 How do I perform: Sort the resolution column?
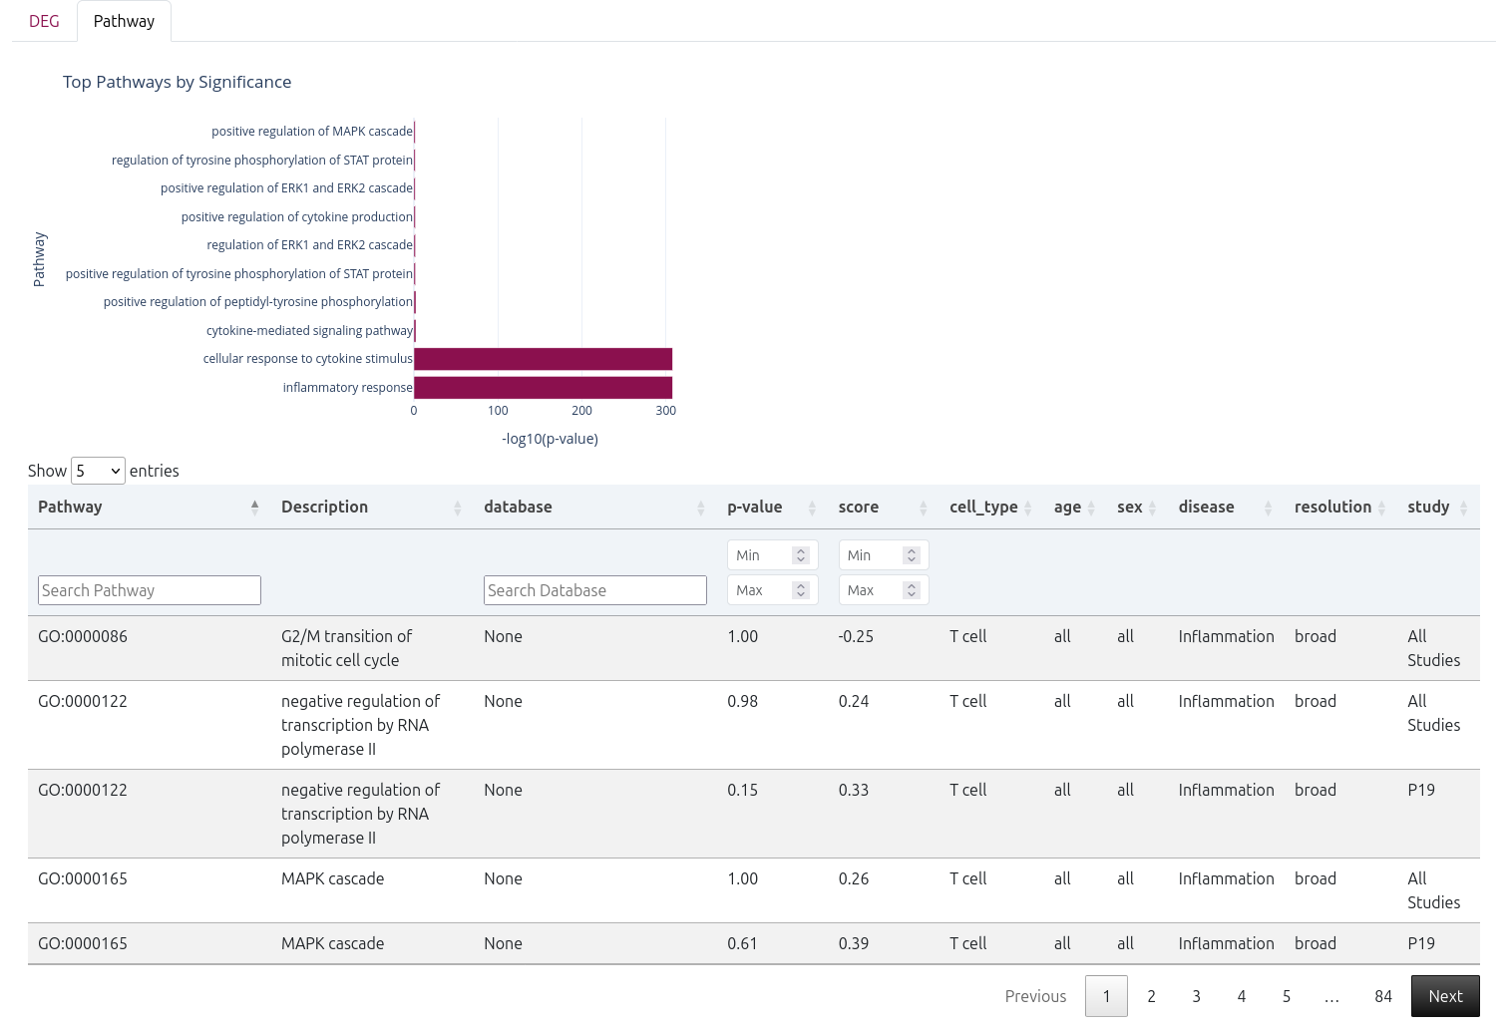[x=1382, y=506]
